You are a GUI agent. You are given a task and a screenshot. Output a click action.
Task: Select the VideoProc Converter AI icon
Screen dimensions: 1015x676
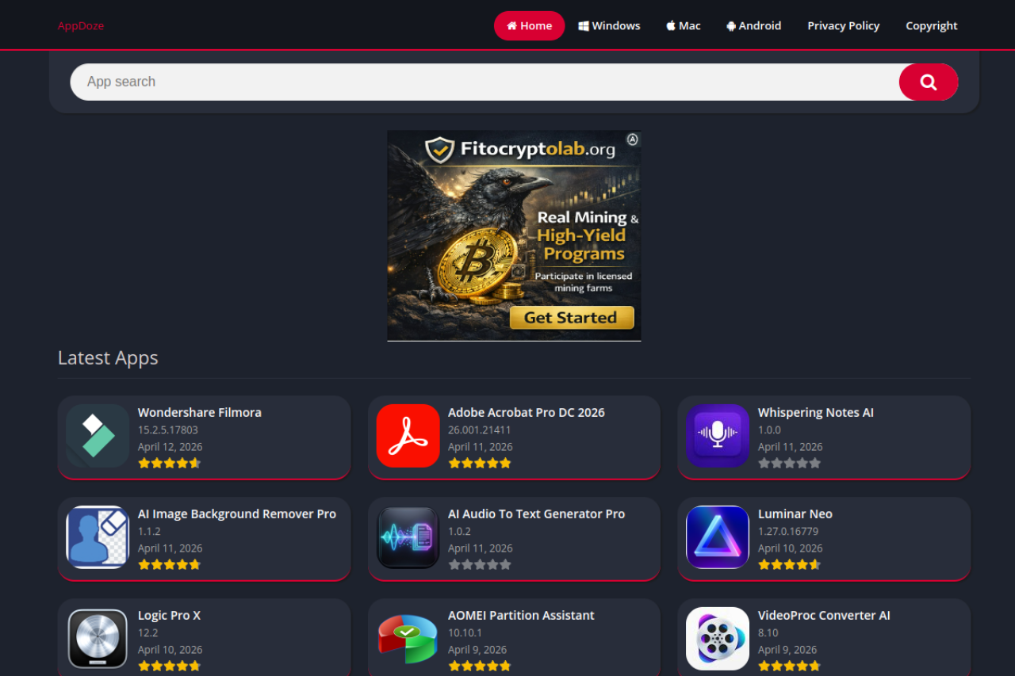pyautogui.click(x=718, y=639)
